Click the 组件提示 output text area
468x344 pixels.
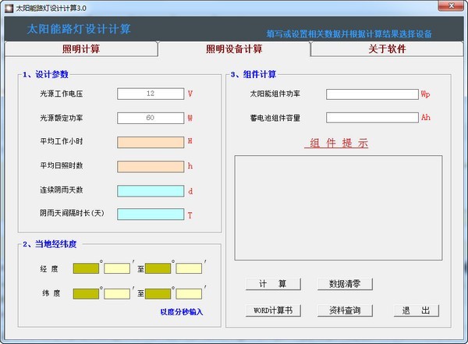(x=339, y=207)
